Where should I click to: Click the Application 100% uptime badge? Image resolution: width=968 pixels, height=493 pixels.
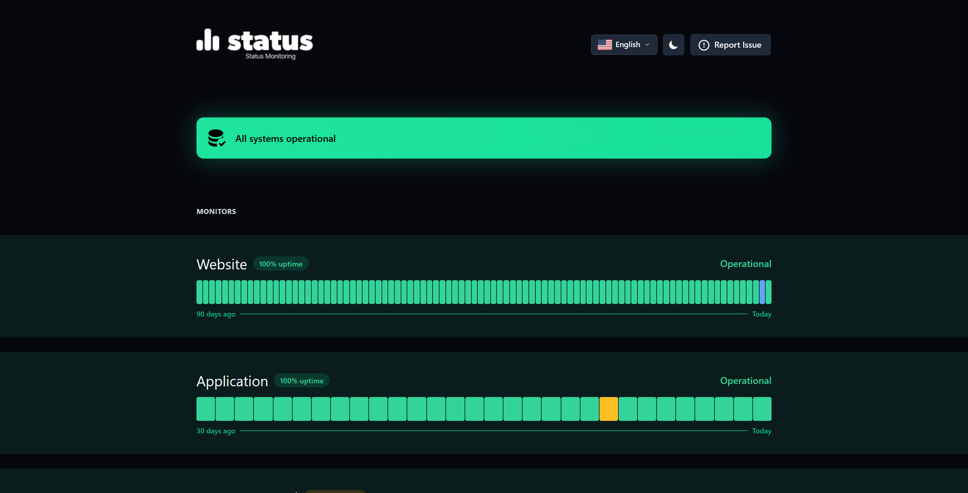[302, 381]
